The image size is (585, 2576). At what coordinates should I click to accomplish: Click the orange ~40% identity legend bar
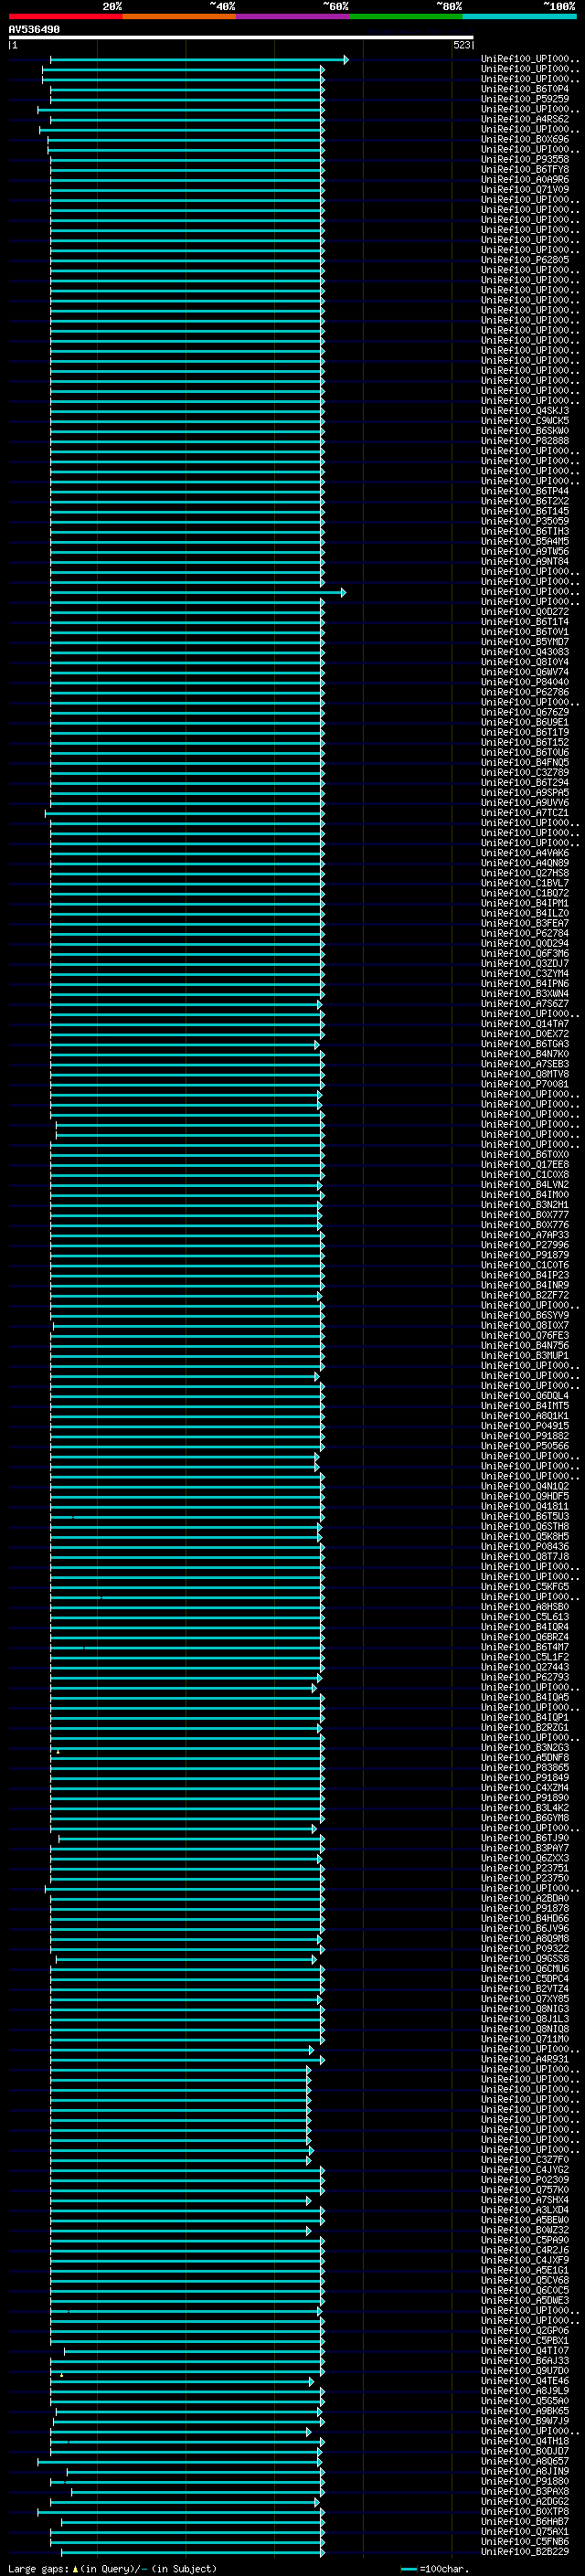(179, 16)
